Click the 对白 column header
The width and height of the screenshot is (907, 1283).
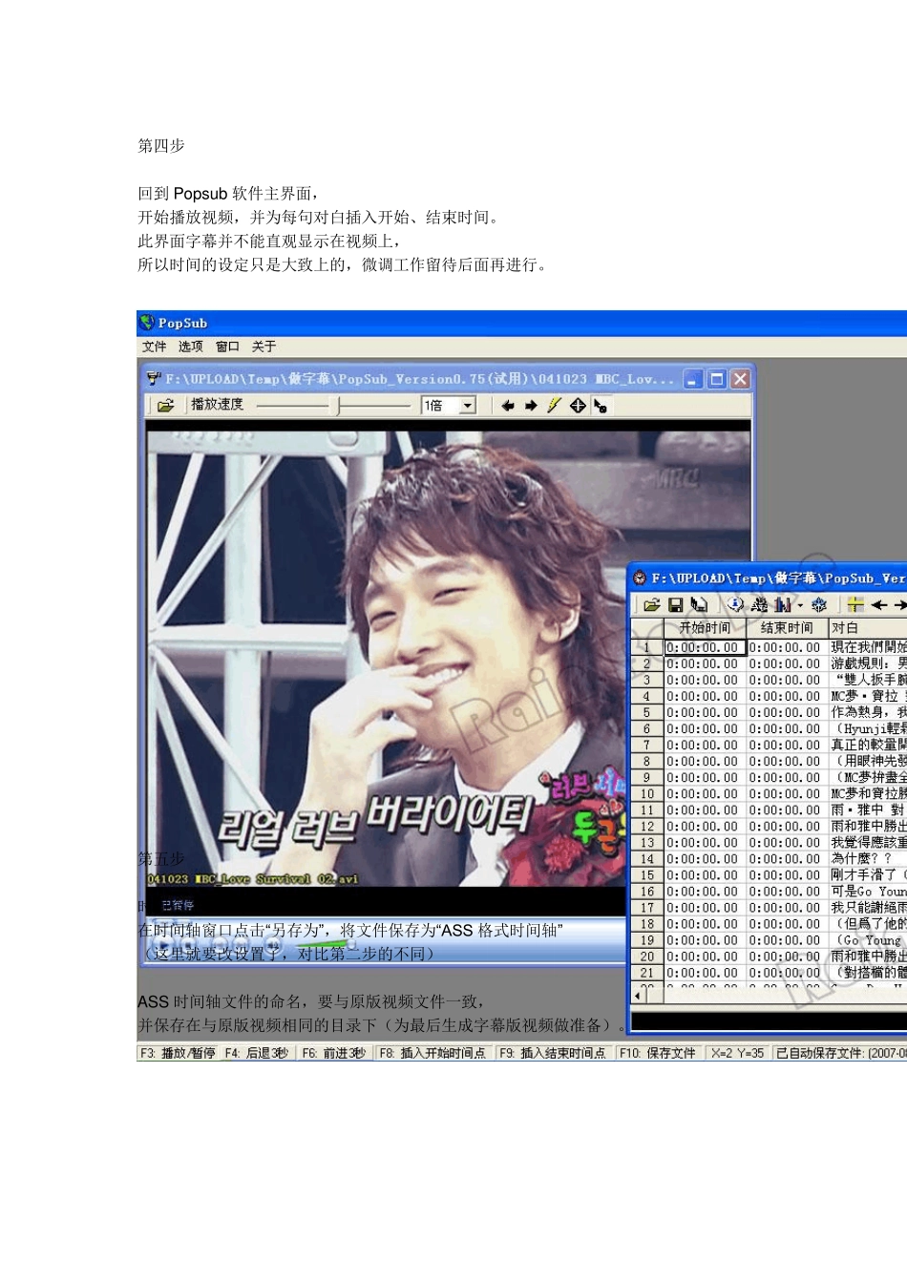coord(867,628)
